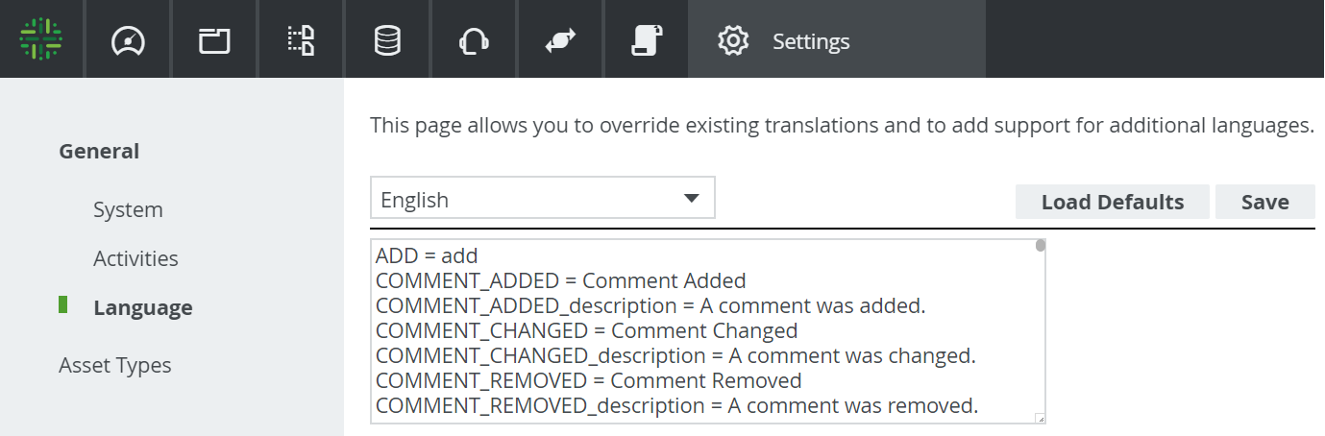Screen dimensions: 1325x436
Task: Click the General sidebar heading
Action: coord(99,151)
